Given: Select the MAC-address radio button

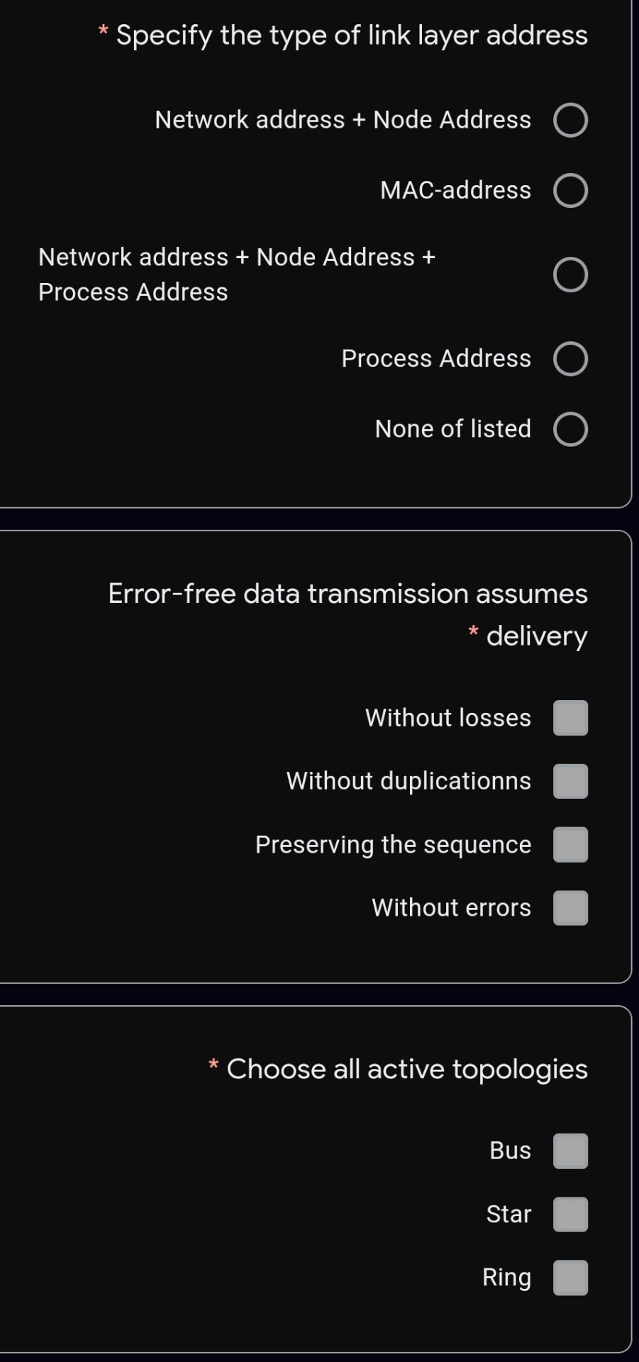Looking at the screenshot, I should pos(570,189).
